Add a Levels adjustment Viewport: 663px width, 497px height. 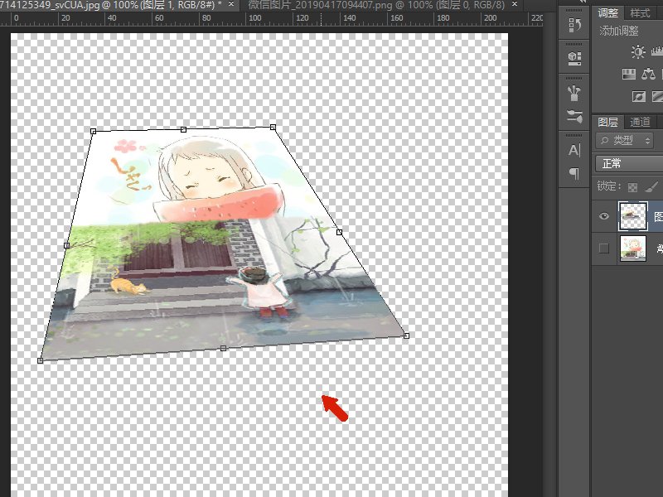[659, 52]
